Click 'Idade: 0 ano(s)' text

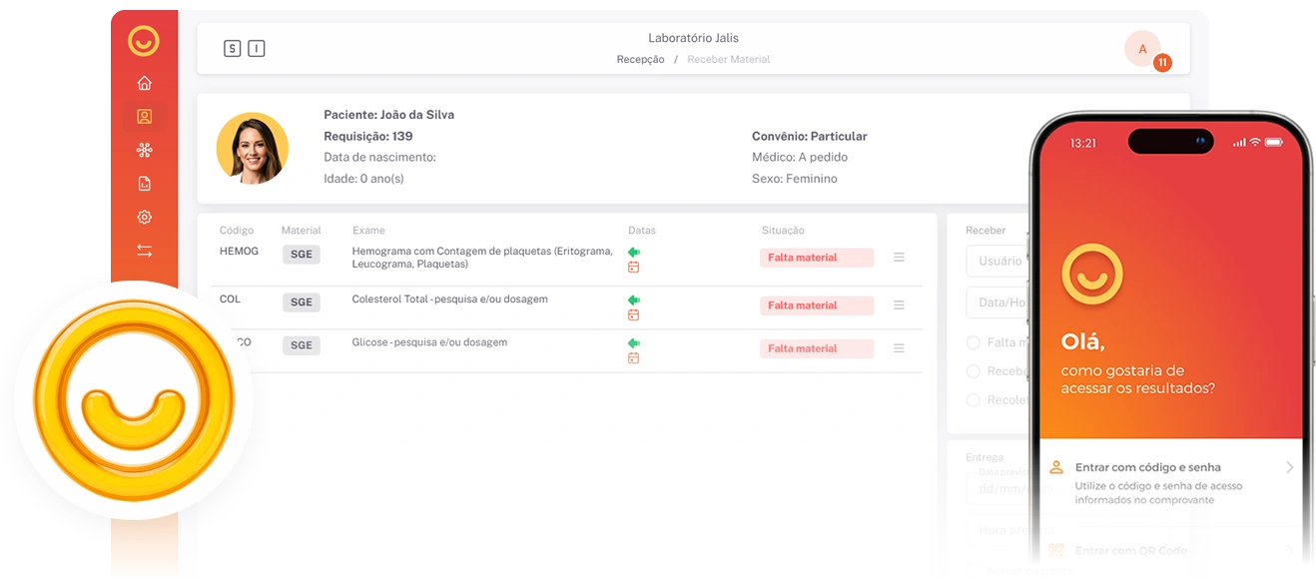[x=363, y=179]
